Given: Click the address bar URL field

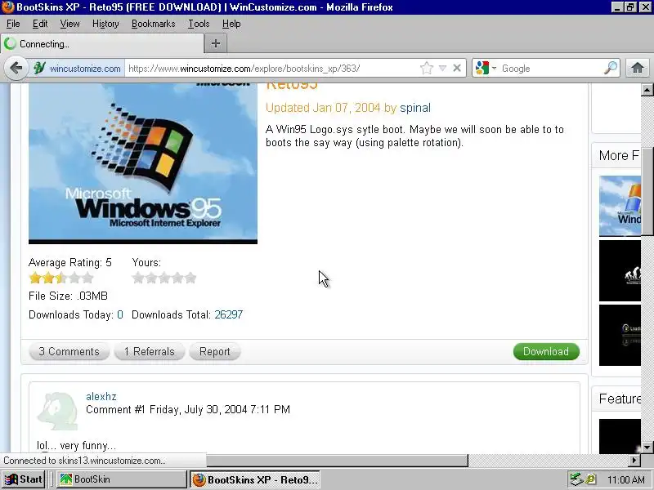Looking at the screenshot, I should tap(271, 69).
